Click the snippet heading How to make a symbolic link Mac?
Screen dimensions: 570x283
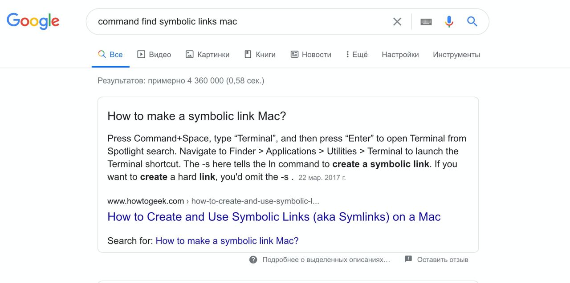pyautogui.click(x=196, y=116)
